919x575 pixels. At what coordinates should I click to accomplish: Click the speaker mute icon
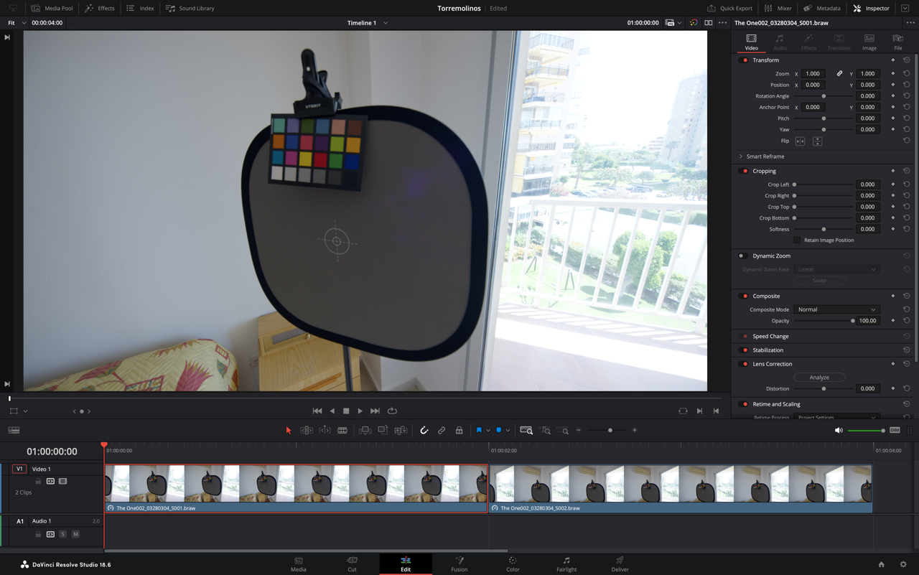(x=839, y=431)
